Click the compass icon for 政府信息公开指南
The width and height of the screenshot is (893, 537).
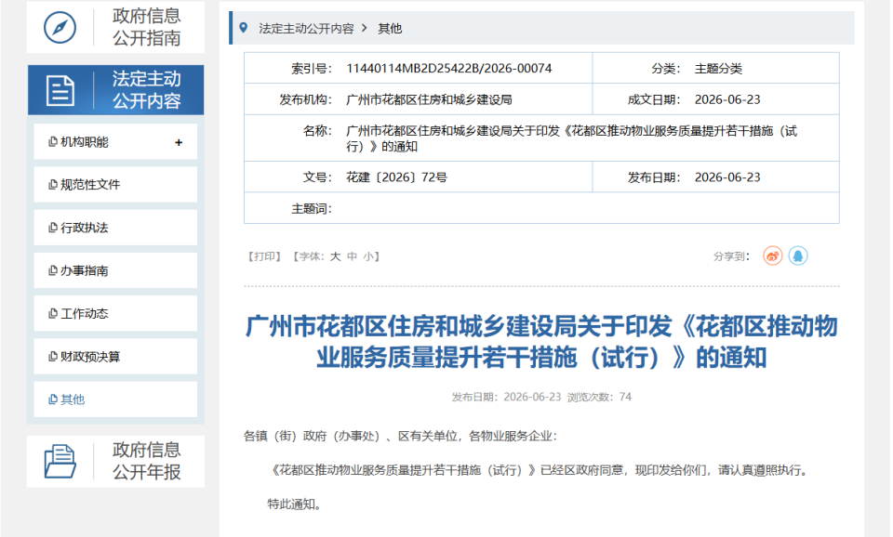coord(60,27)
